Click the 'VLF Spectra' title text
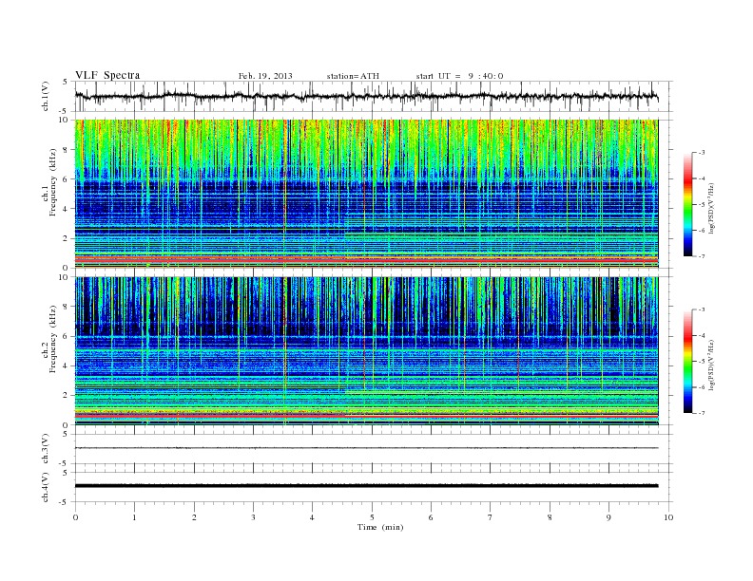 tap(107, 75)
